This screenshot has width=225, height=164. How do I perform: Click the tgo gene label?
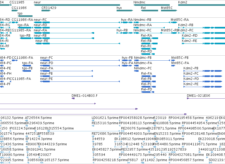(x=20, y=13)
